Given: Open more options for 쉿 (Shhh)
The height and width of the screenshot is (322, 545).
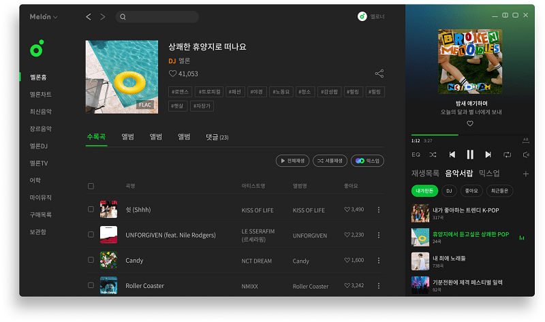Looking at the screenshot, I should tap(379, 210).
